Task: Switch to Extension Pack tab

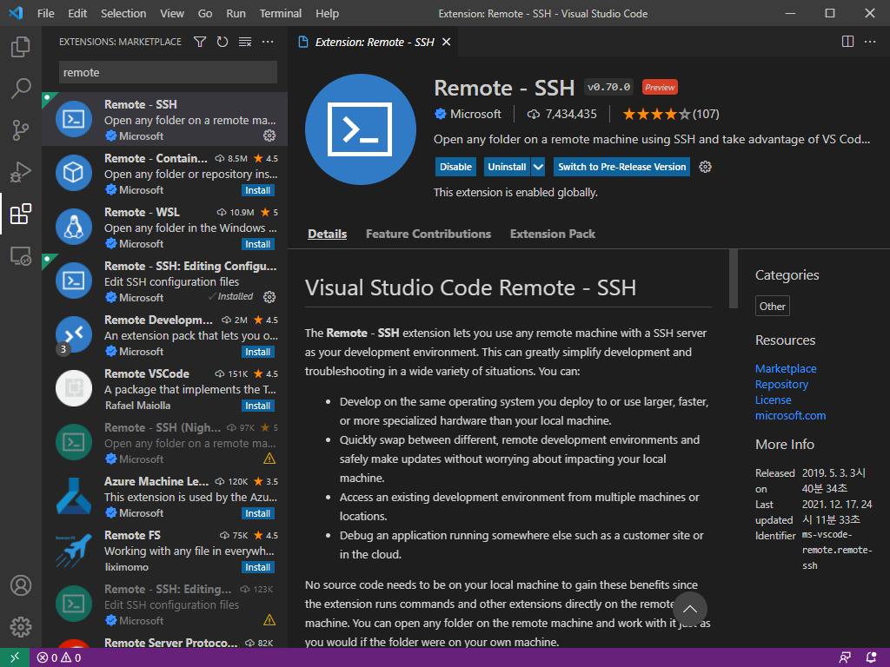Action: pyautogui.click(x=552, y=234)
